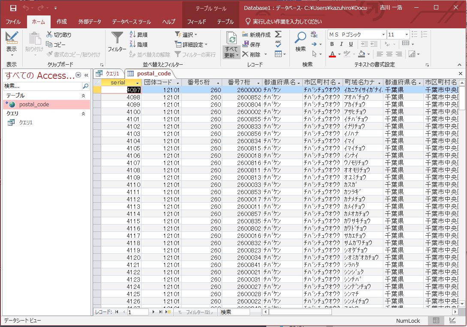The image size is (467, 327).
Task: Click the navigation pane search box
Action: coord(42,86)
